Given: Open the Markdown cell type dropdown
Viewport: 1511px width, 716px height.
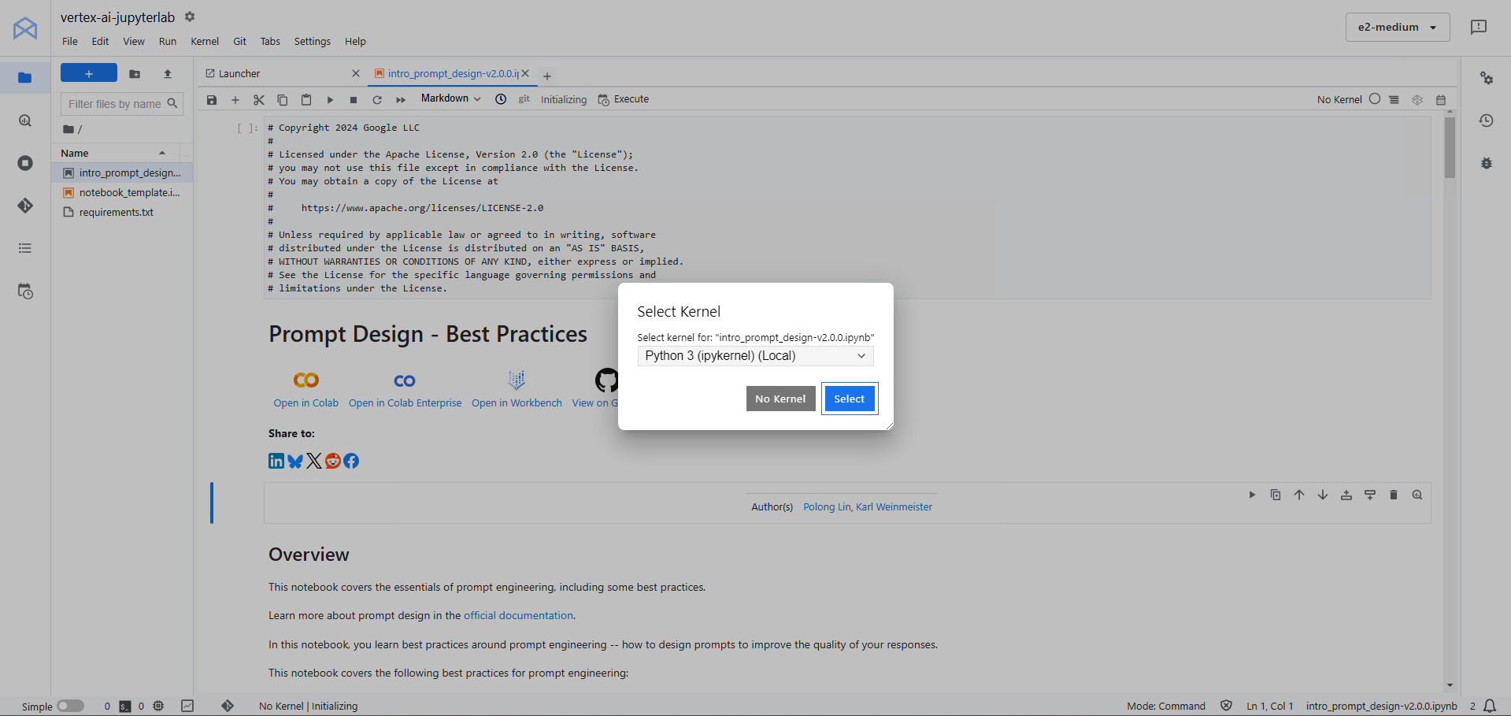Looking at the screenshot, I should click(450, 98).
